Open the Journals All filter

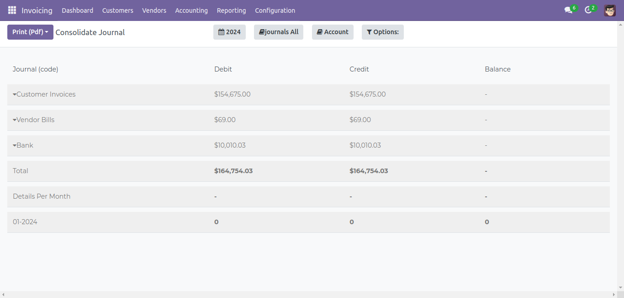[278, 32]
